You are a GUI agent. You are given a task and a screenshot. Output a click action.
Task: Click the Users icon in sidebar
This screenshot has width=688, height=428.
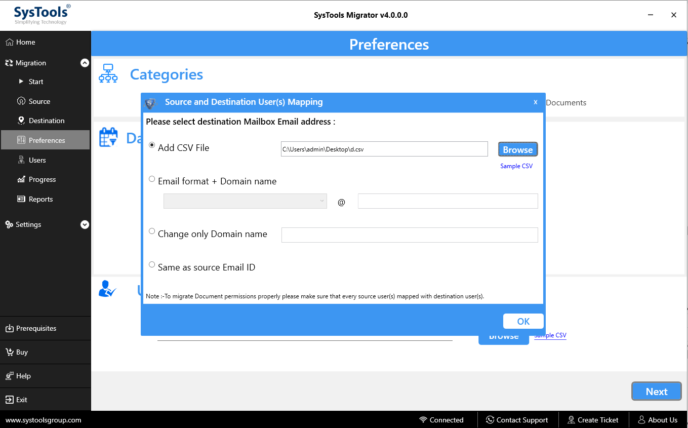pos(21,160)
